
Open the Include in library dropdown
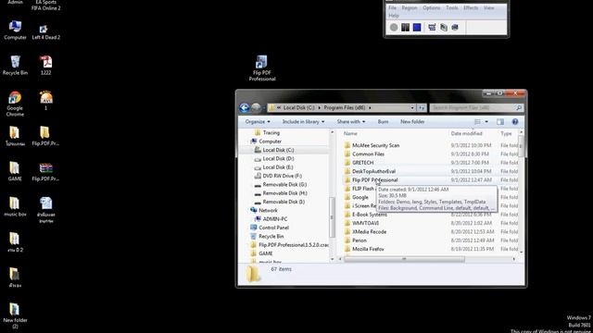point(303,121)
